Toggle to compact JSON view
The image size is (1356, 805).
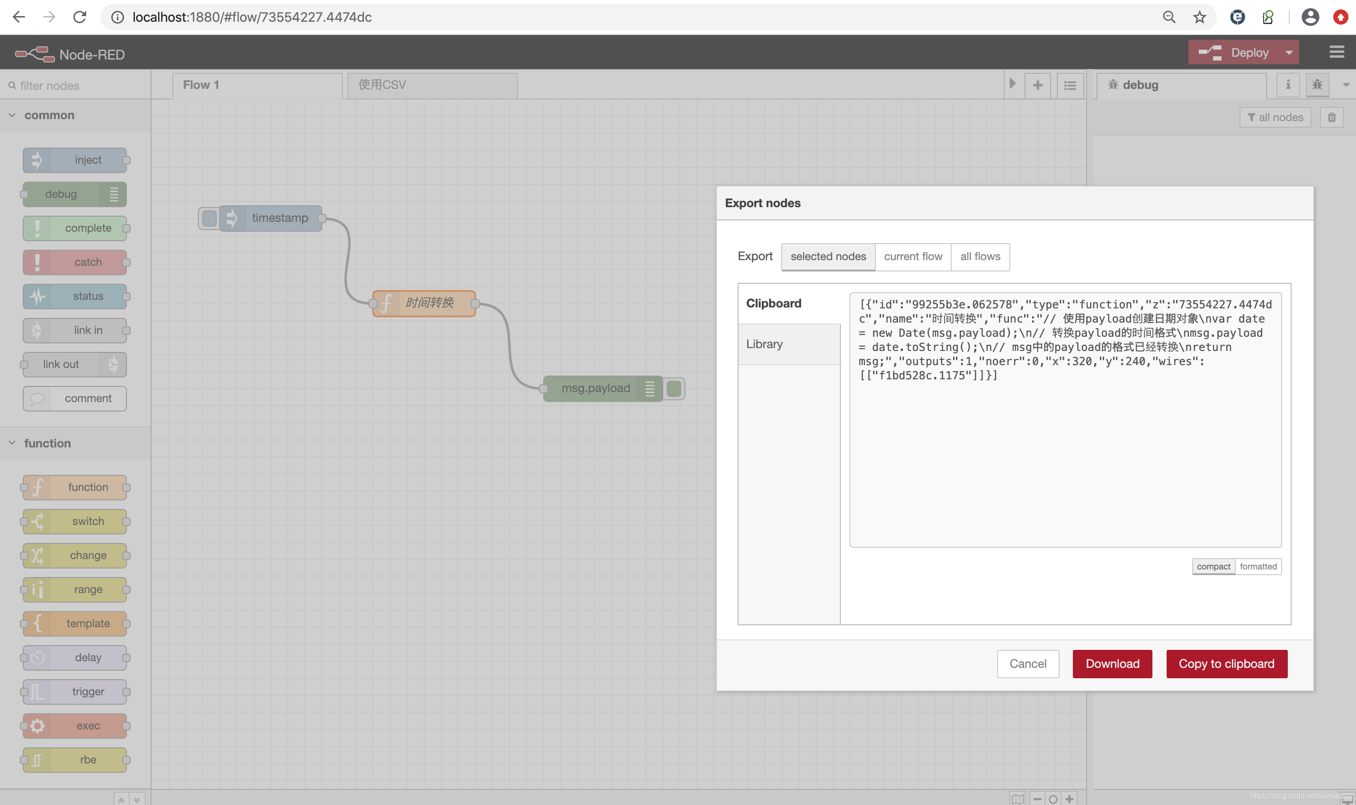pos(1213,566)
